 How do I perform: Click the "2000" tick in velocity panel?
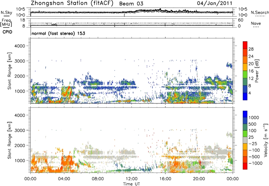point(20,145)
